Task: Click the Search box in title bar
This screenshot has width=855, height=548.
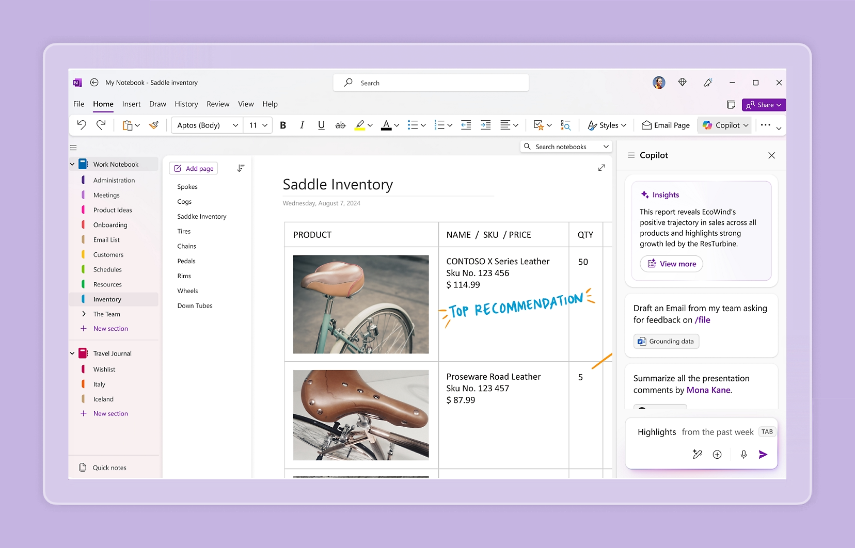Action: [431, 83]
